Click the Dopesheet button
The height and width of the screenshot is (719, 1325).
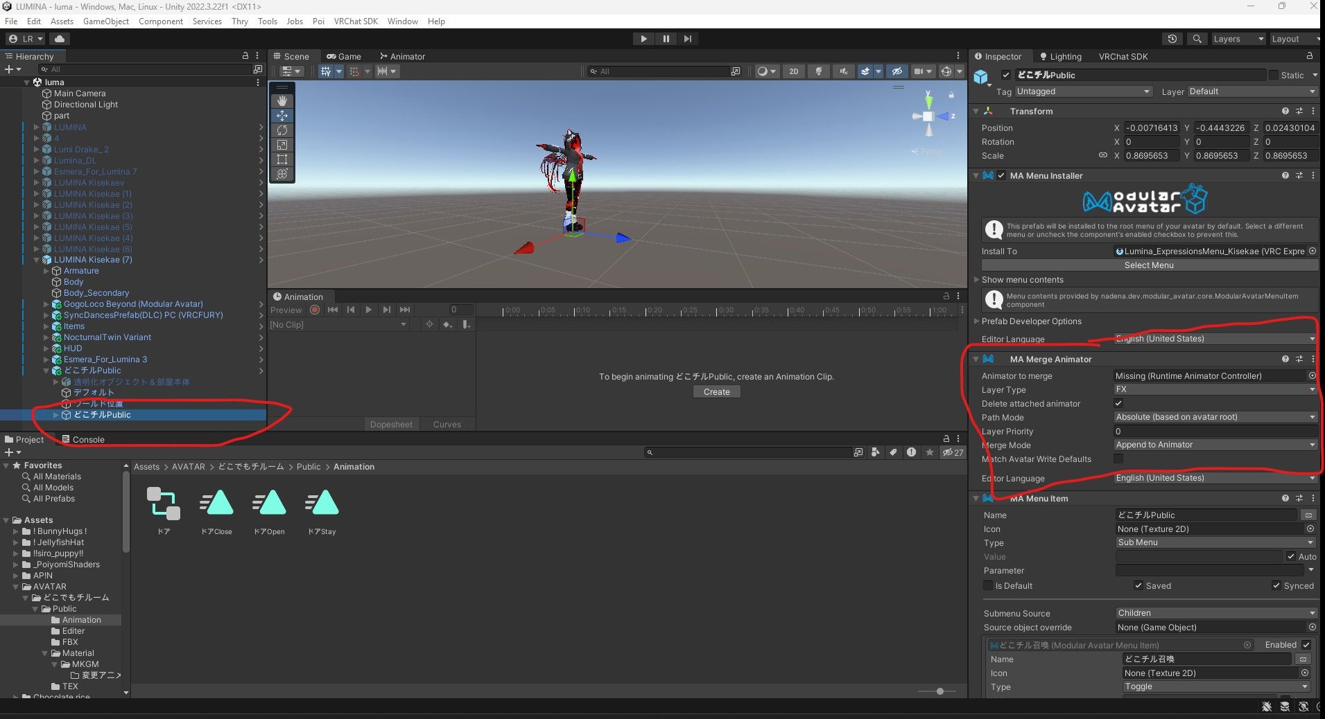coord(391,425)
